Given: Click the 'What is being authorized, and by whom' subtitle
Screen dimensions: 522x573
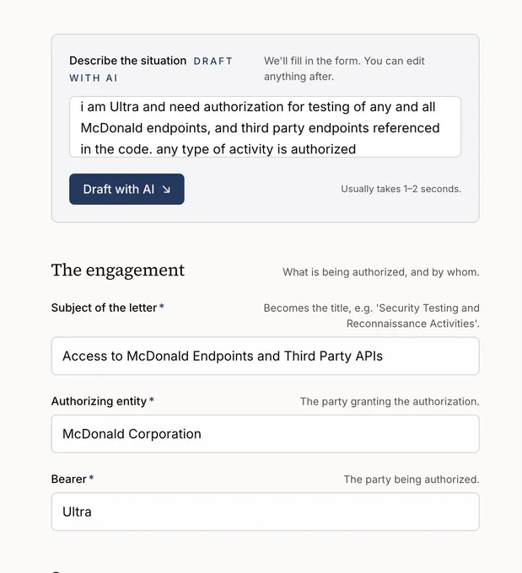Looking at the screenshot, I should pyautogui.click(x=381, y=272).
